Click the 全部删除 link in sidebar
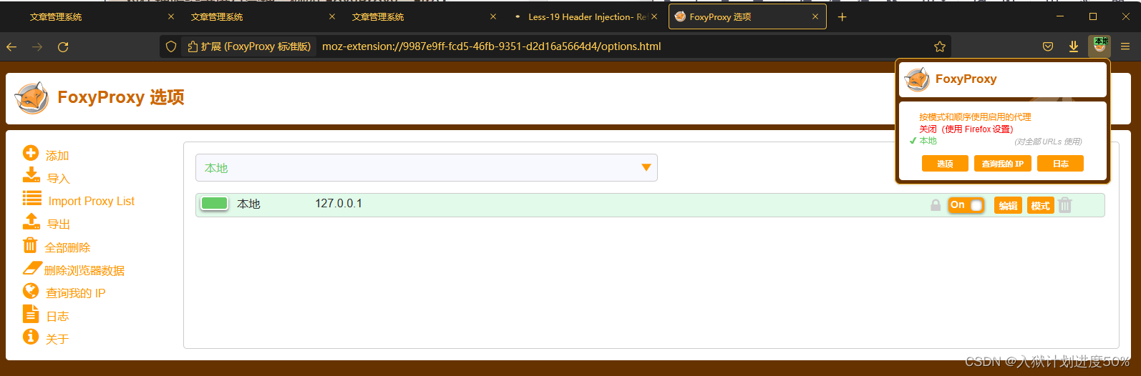This screenshot has width=1141, height=376. (67, 248)
